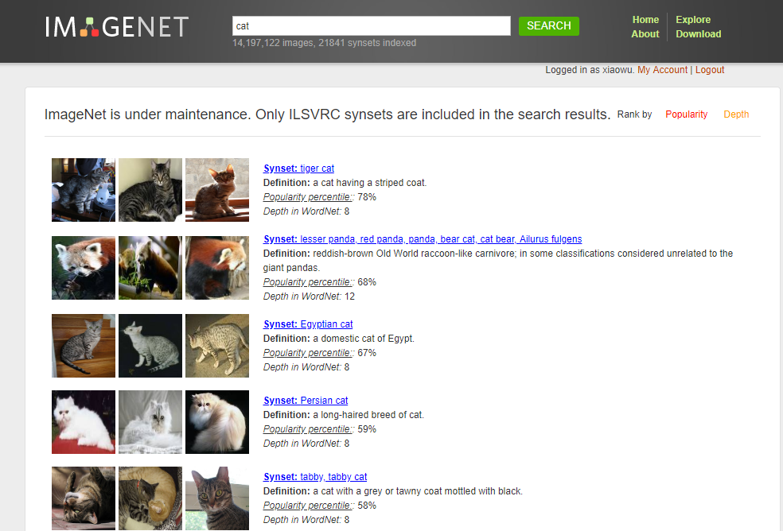The width and height of the screenshot is (783, 531).
Task: Click Popularity percentile label under tabby cat
Action: point(308,506)
